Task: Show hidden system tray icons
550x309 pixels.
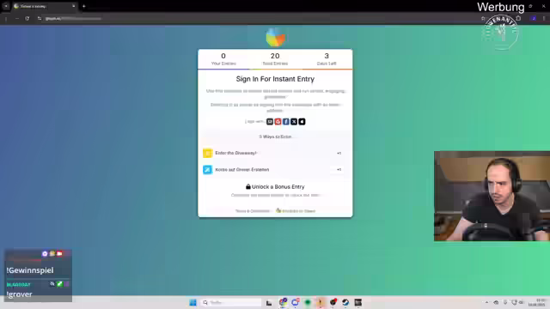Action: pyautogui.click(x=486, y=302)
